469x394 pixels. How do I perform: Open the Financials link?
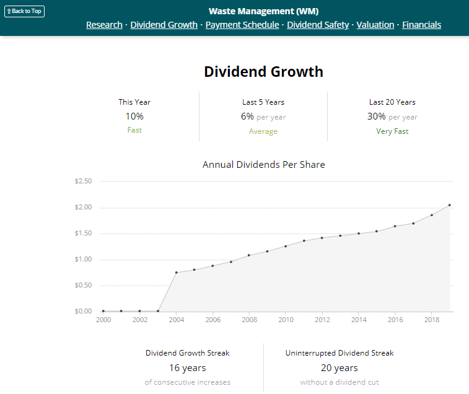coord(421,25)
